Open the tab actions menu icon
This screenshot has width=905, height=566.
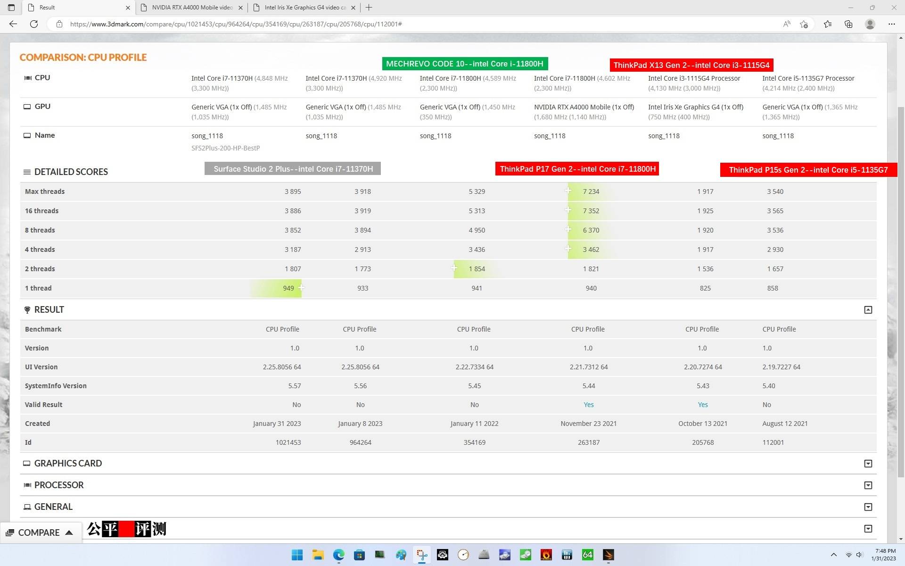coord(11,8)
